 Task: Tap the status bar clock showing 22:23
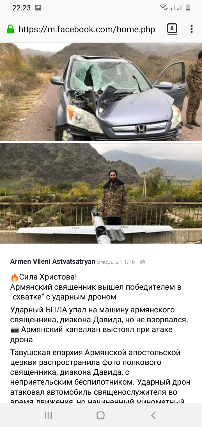coord(21,8)
